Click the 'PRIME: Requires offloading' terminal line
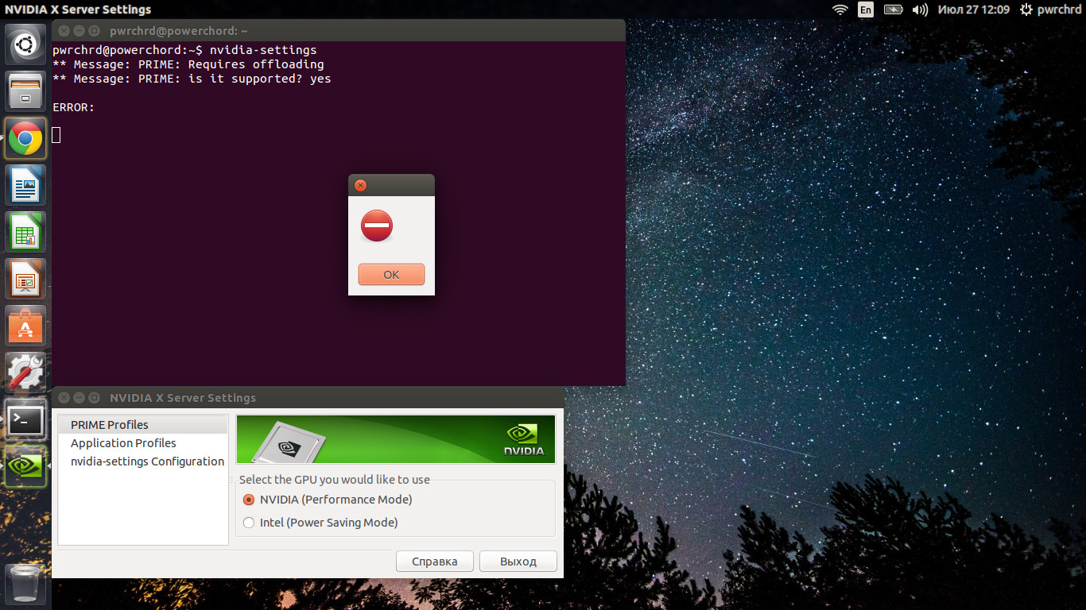The image size is (1086, 610). click(x=188, y=64)
